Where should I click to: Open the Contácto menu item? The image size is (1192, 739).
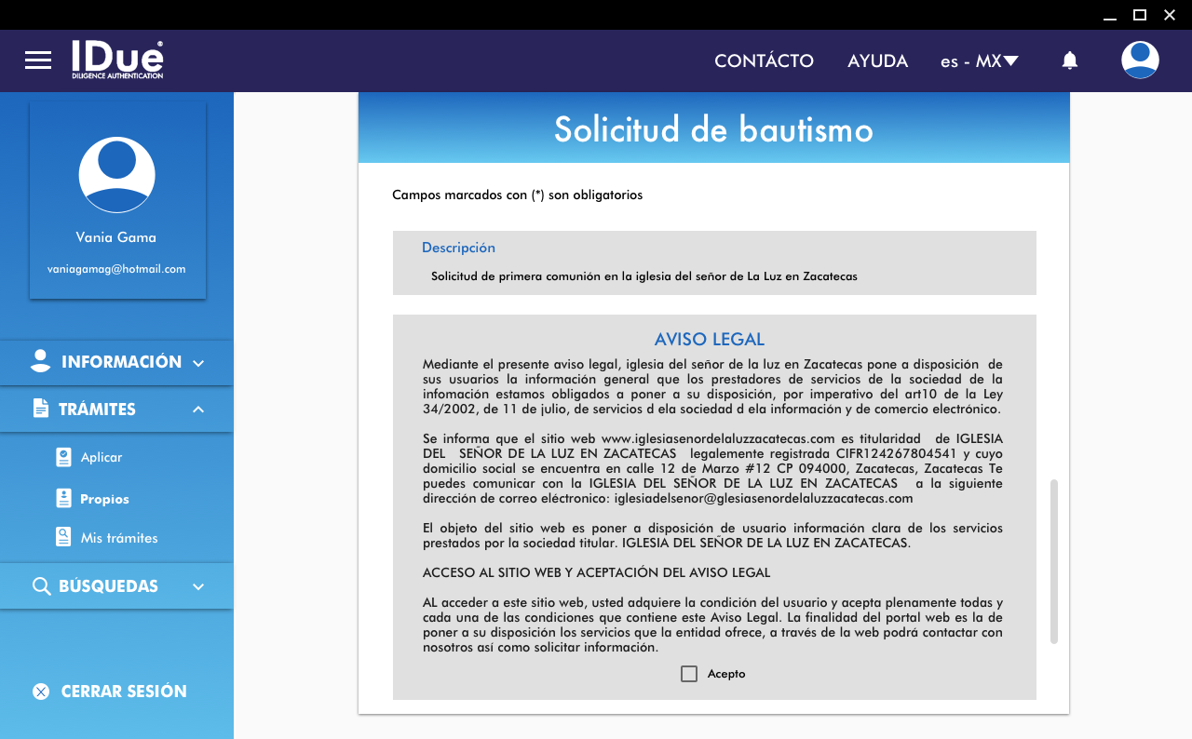click(764, 61)
